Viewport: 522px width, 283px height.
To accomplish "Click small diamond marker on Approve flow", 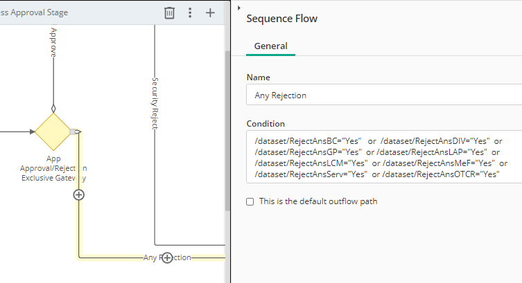I will pos(53,108).
